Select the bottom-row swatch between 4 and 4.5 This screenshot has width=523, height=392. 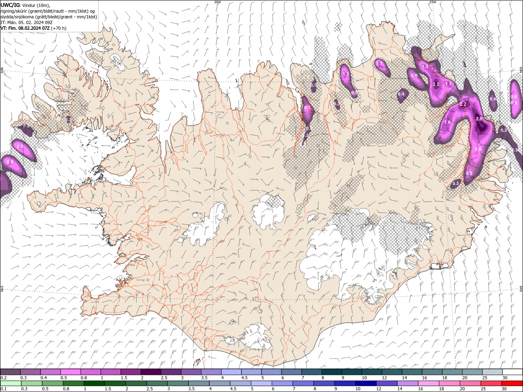click(x=219, y=383)
